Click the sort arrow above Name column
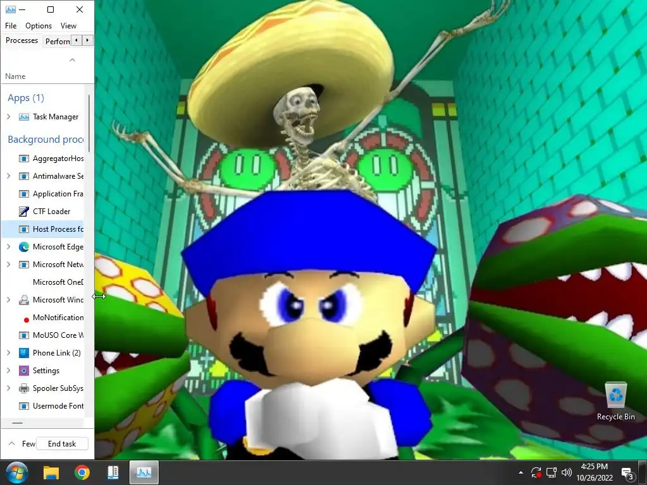The height and width of the screenshot is (485, 647). (72, 60)
